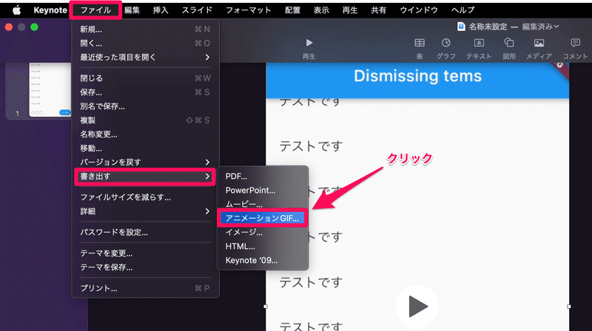Viewport: 592px width, 331px height.
Task: Insert a table with 表 icon
Action: pos(420,43)
